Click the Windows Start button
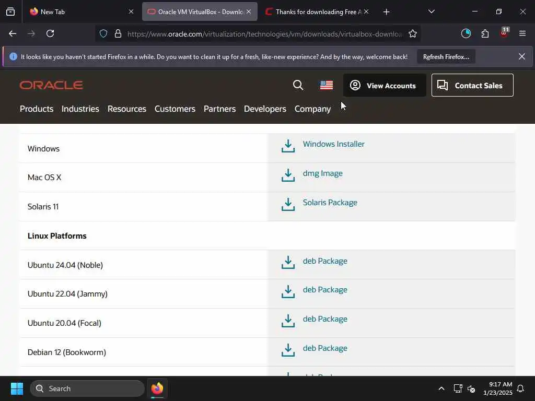 point(17,388)
